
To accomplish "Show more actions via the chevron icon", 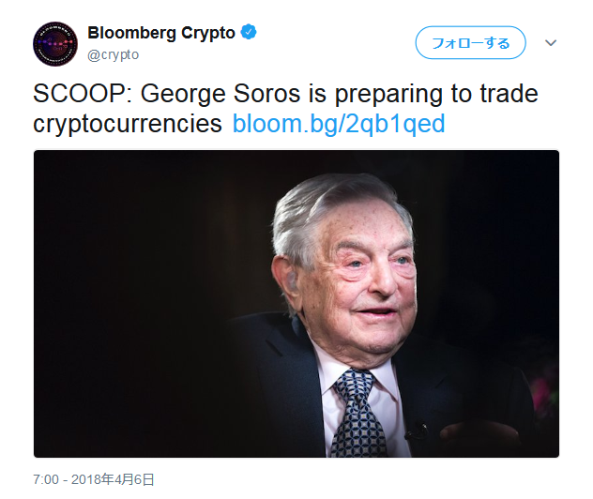I will pos(551,43).
